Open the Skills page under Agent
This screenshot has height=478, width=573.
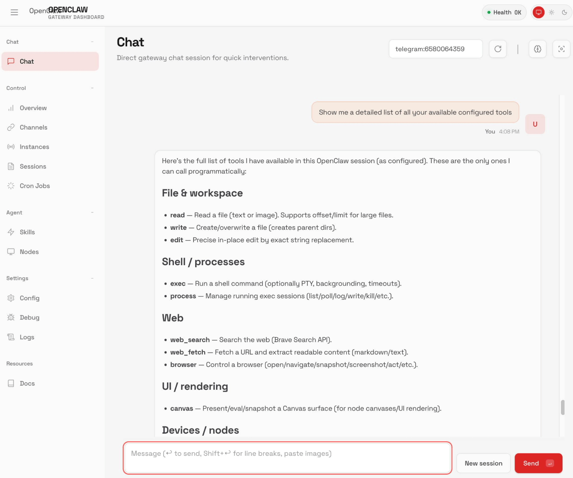click(27, 232)
